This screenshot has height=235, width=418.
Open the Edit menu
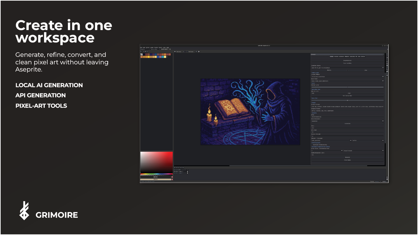[x=144, y=48]
